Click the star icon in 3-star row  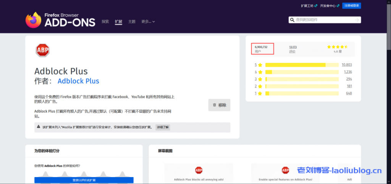(x=260, y=79)
